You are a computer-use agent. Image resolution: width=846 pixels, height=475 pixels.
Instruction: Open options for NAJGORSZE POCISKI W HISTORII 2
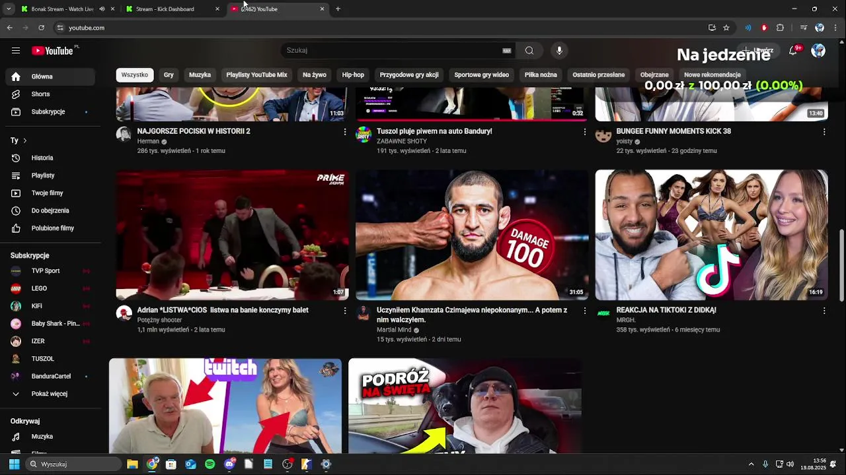[344, 132]
